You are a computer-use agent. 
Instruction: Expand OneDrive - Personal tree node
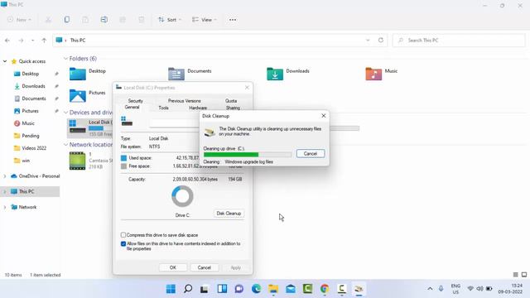click(5, 176)
